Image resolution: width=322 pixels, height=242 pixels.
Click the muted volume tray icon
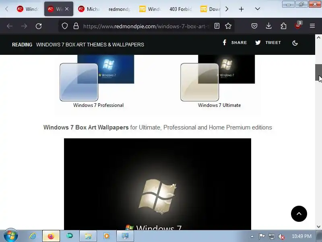pos(281,236)
